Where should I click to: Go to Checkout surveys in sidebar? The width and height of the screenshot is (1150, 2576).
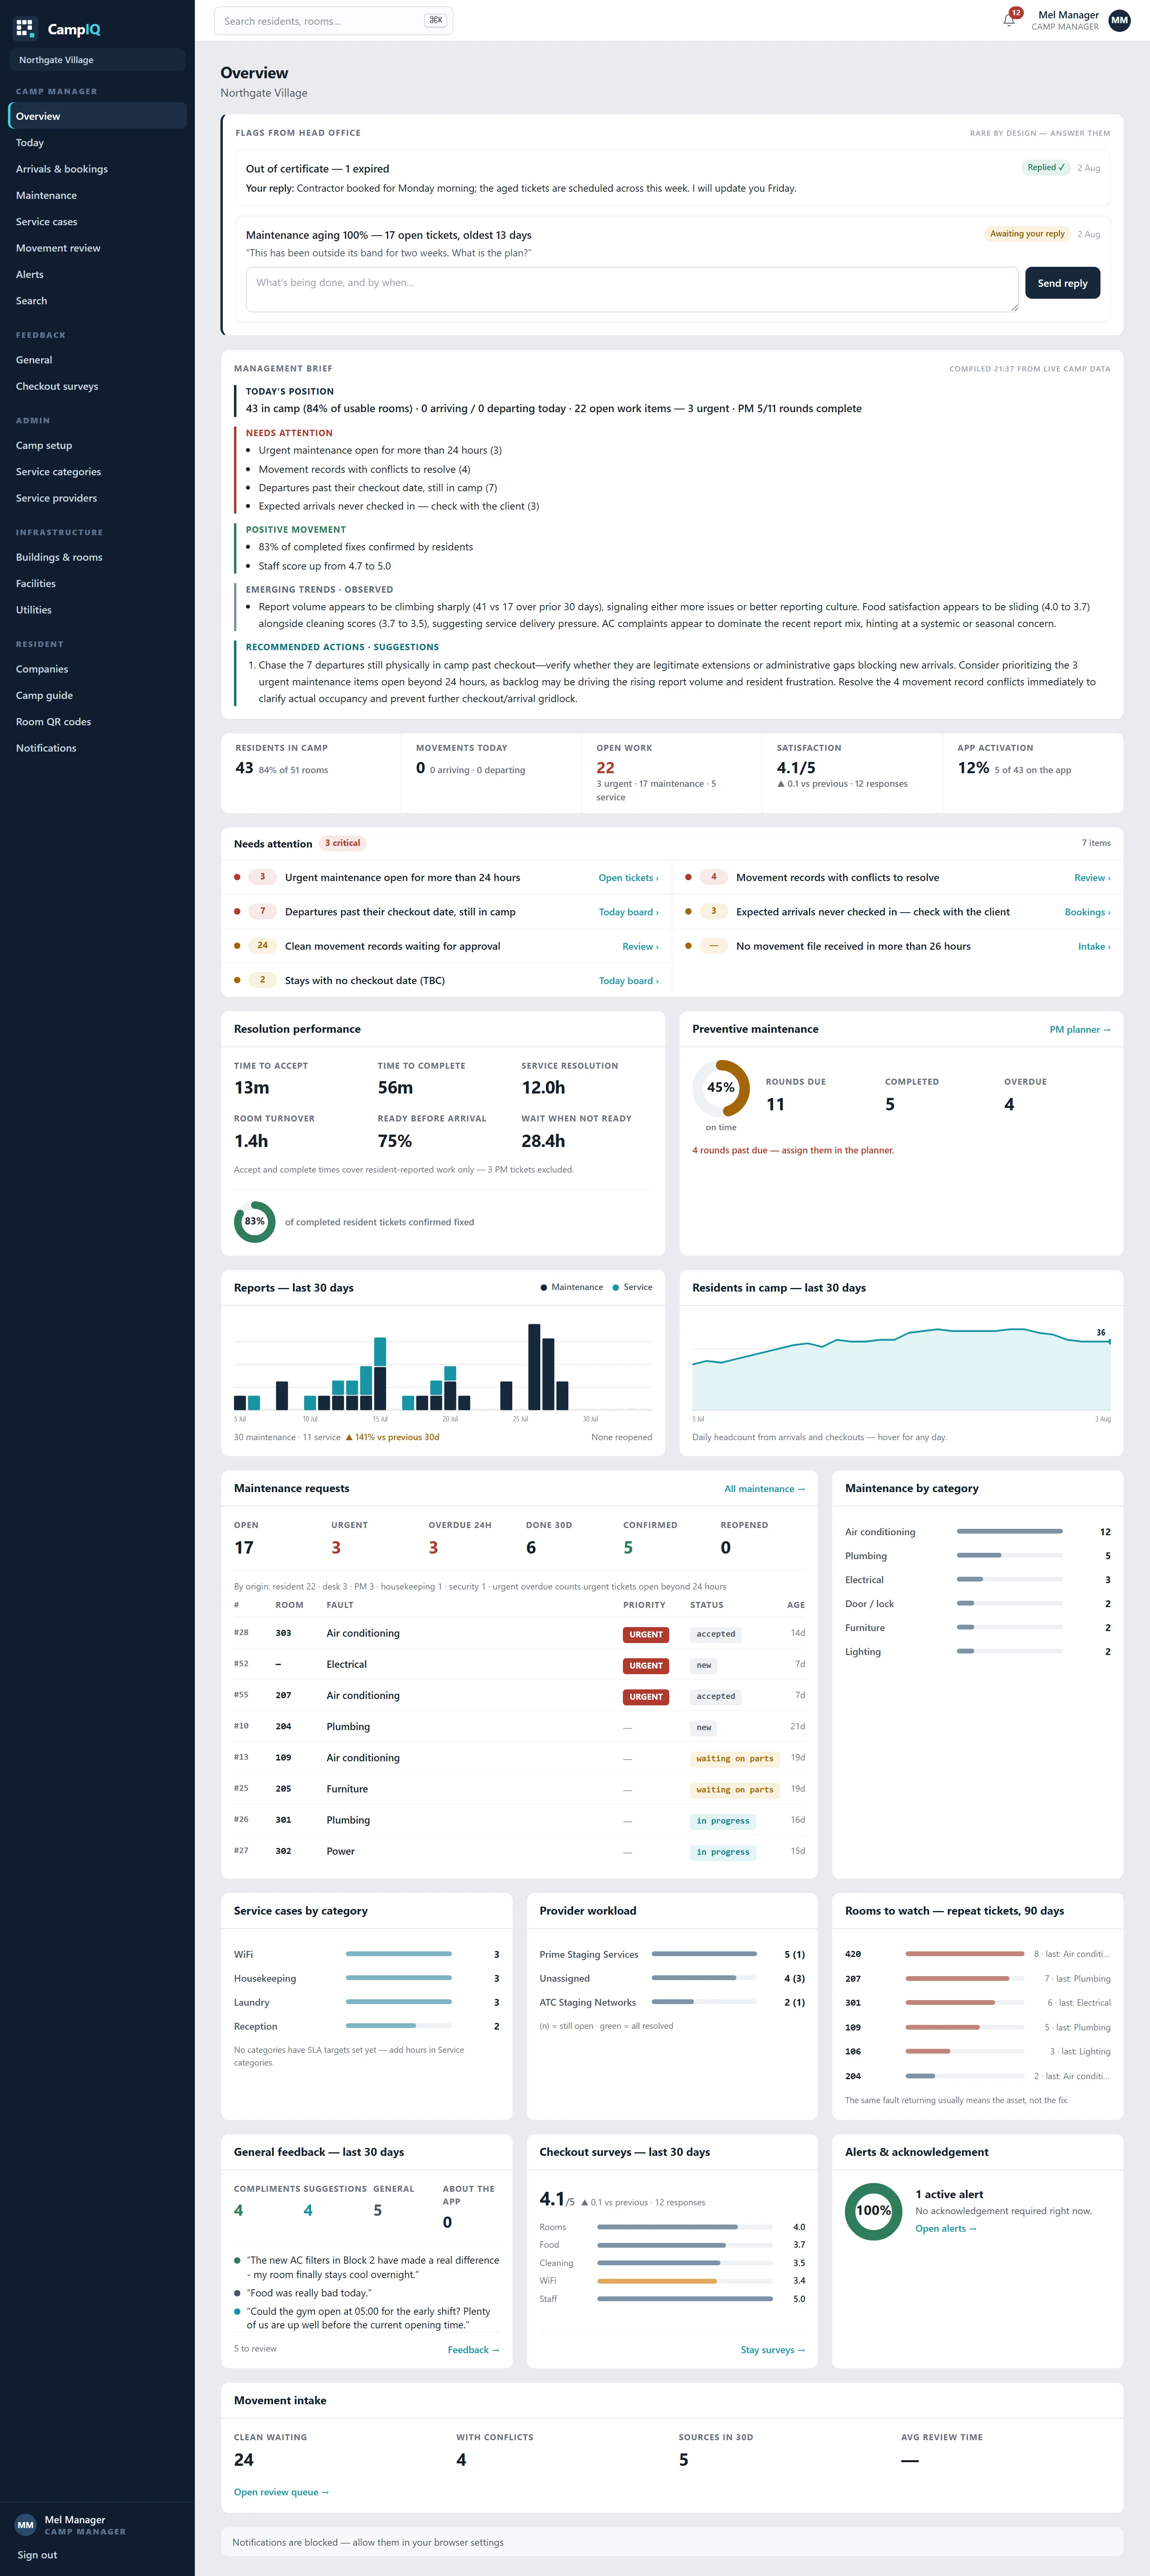[98, 386]
